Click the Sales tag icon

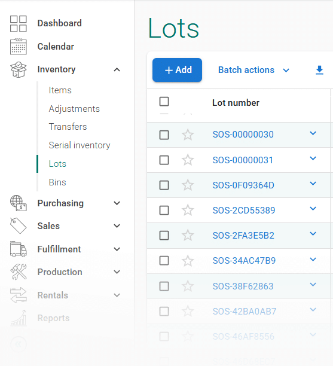point(19,225)
